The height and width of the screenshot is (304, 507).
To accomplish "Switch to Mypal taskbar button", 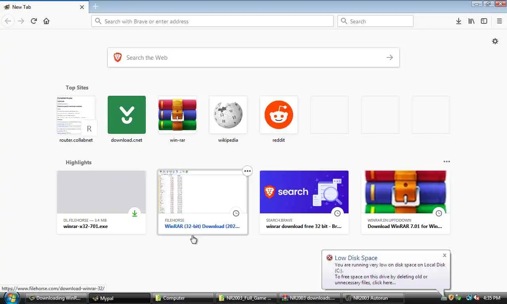I will (x=120, y=298).
